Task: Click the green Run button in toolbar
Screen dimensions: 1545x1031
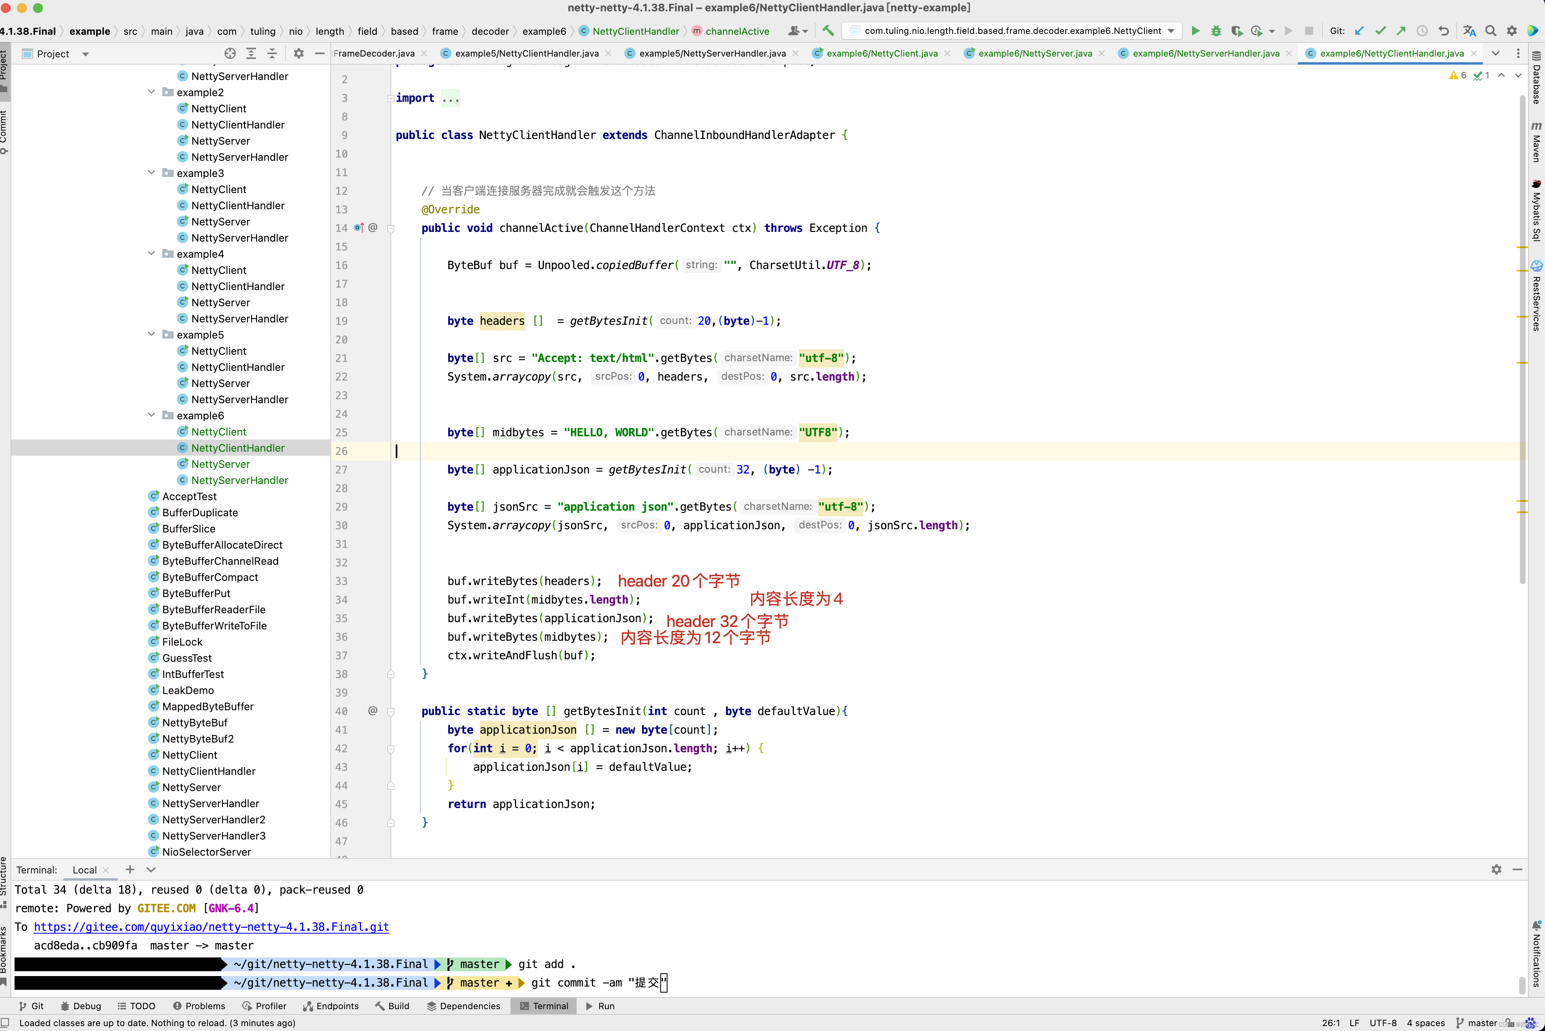Action: [x=1195, y=31]
